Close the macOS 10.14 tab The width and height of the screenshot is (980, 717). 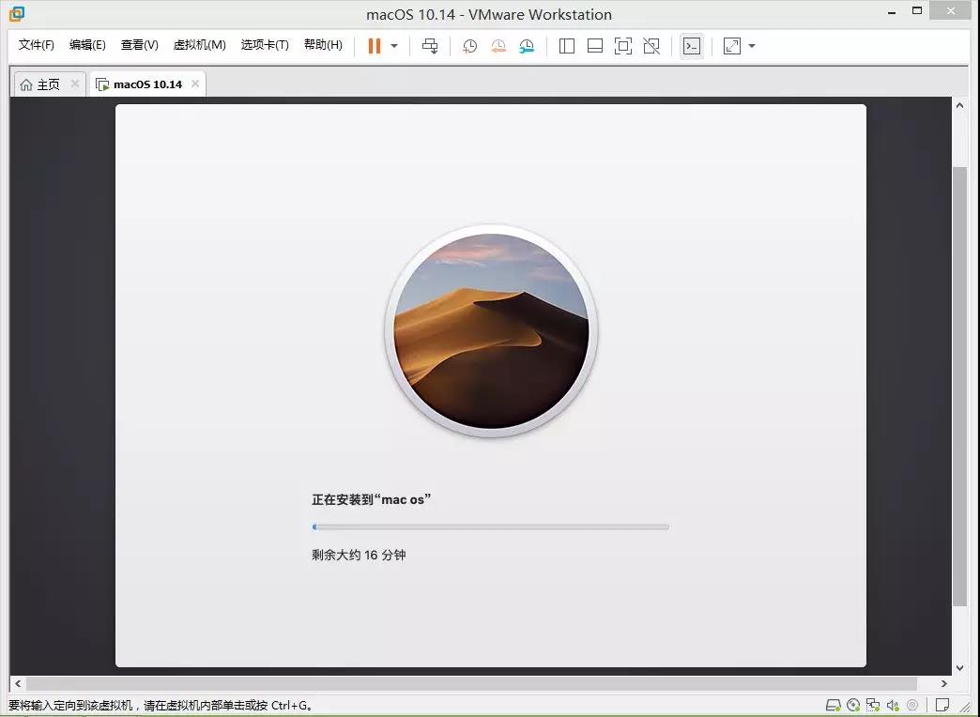click(x=195, y=84)
